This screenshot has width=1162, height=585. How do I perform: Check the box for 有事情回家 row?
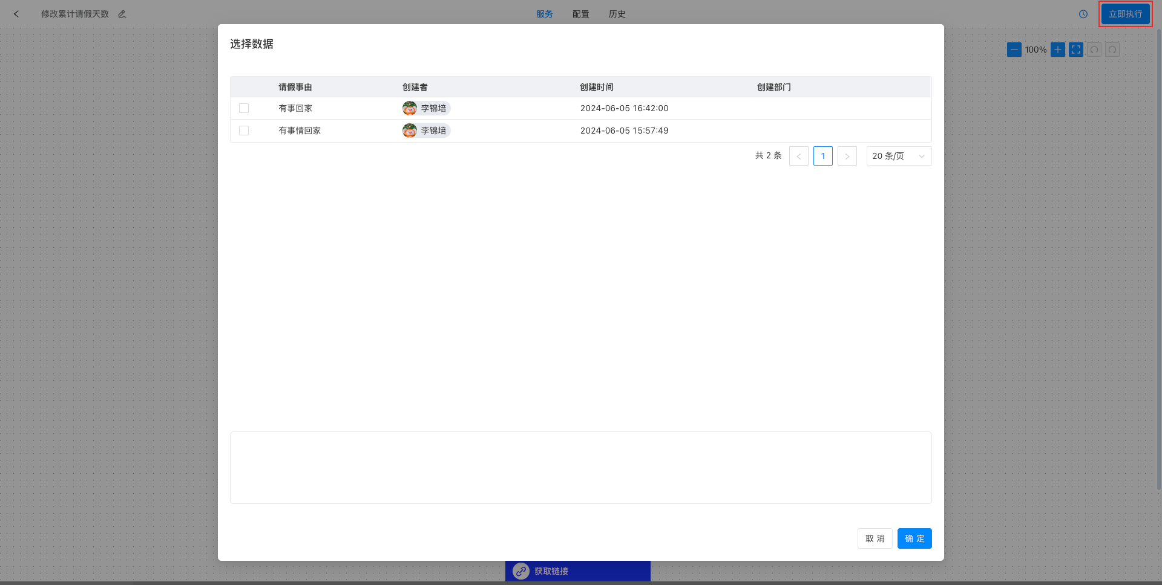pos(244,131)
